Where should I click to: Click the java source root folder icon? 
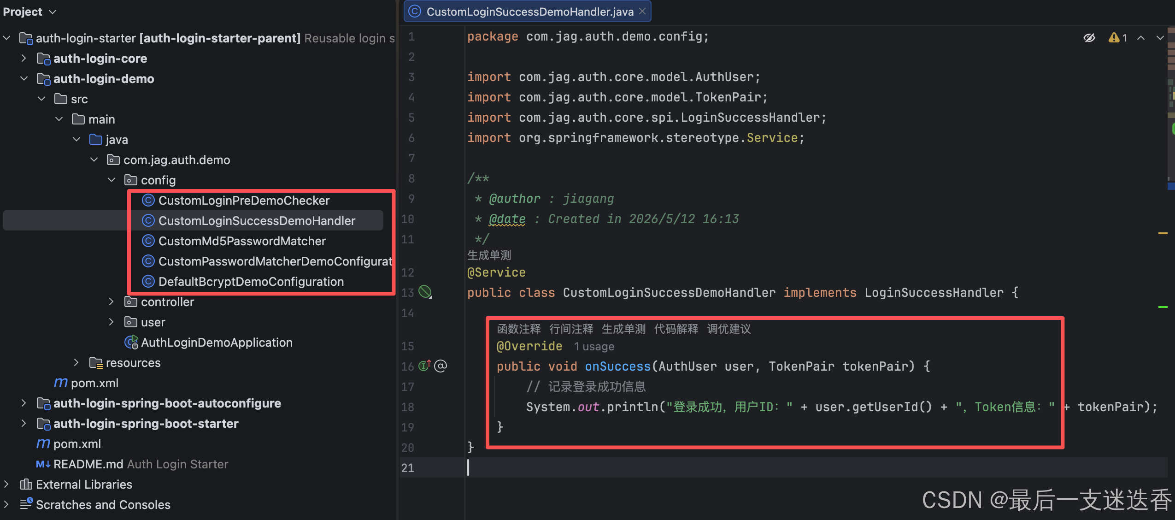(96, 140)
